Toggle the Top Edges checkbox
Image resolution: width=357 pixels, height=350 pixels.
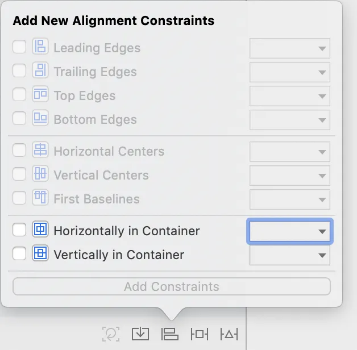[x=19, y=95]
